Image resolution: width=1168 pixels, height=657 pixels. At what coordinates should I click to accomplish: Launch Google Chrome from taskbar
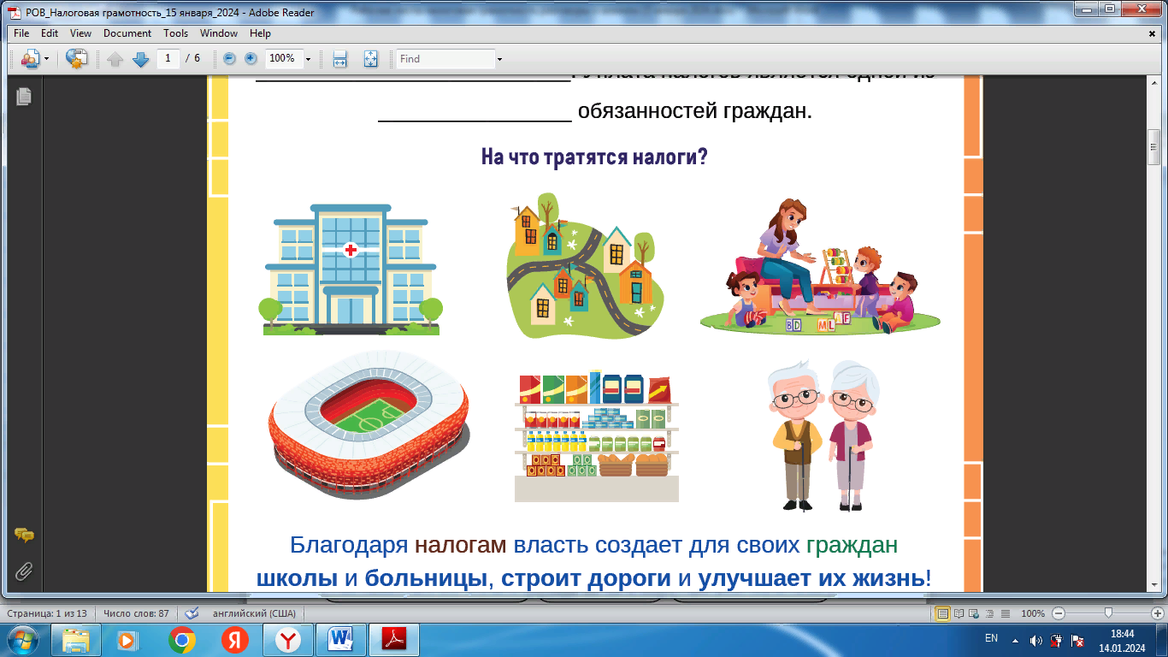click(182, 640)
